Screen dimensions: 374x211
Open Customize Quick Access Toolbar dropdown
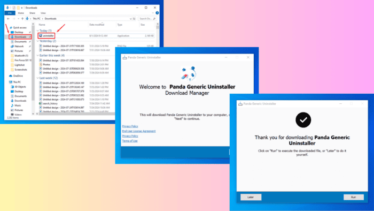(x=22, y=8)
